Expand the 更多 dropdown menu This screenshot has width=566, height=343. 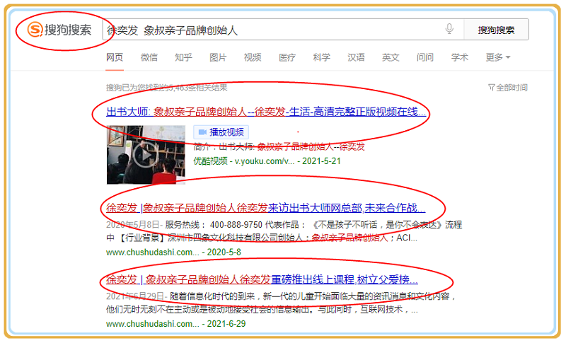coord(497,57)
